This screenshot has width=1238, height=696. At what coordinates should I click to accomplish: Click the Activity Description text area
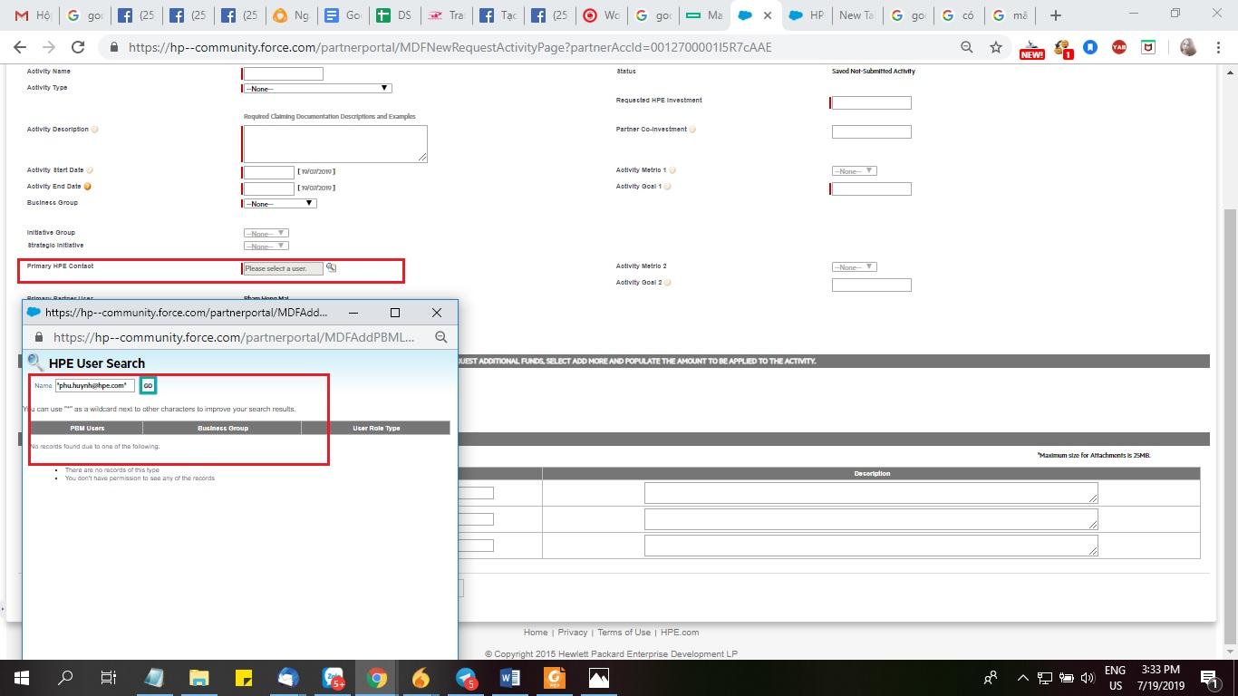point(334,144)
